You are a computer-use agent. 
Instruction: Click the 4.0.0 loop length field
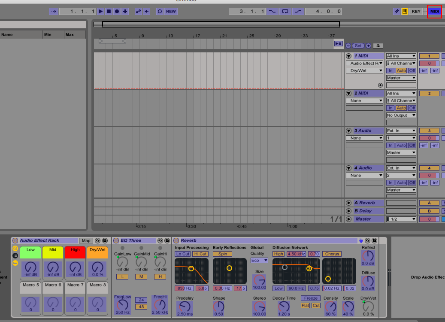324,11
